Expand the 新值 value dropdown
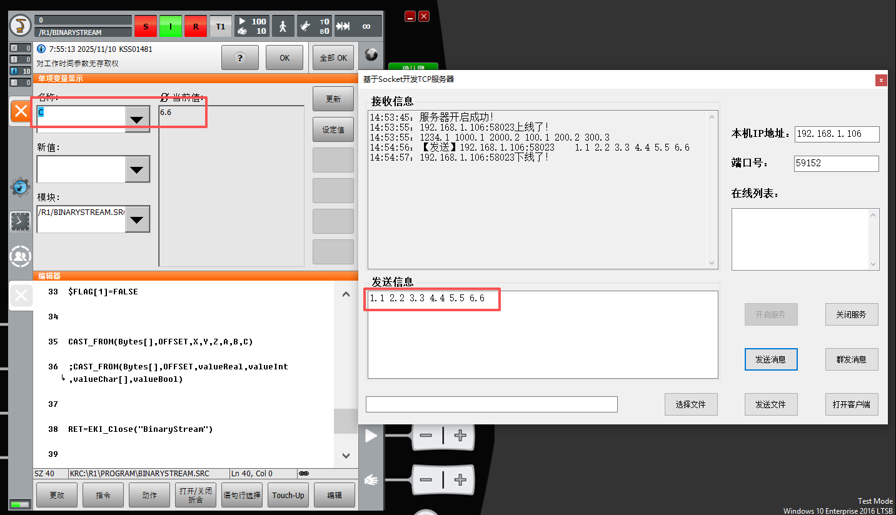Viewport: 896px width, 515px height. [x=136, y=169]
